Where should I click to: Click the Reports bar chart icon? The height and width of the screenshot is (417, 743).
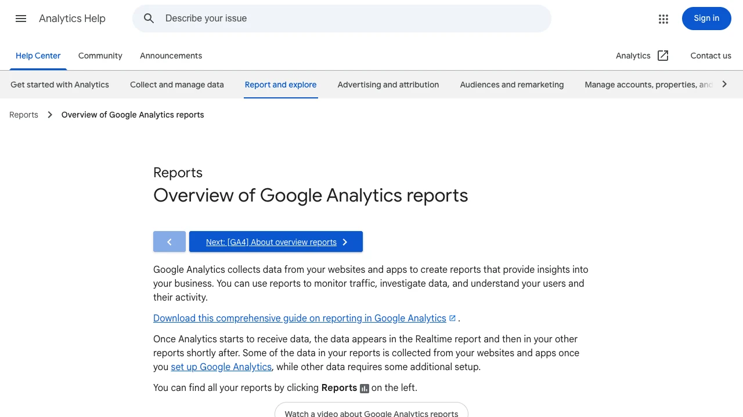click(x=365, y=388)
